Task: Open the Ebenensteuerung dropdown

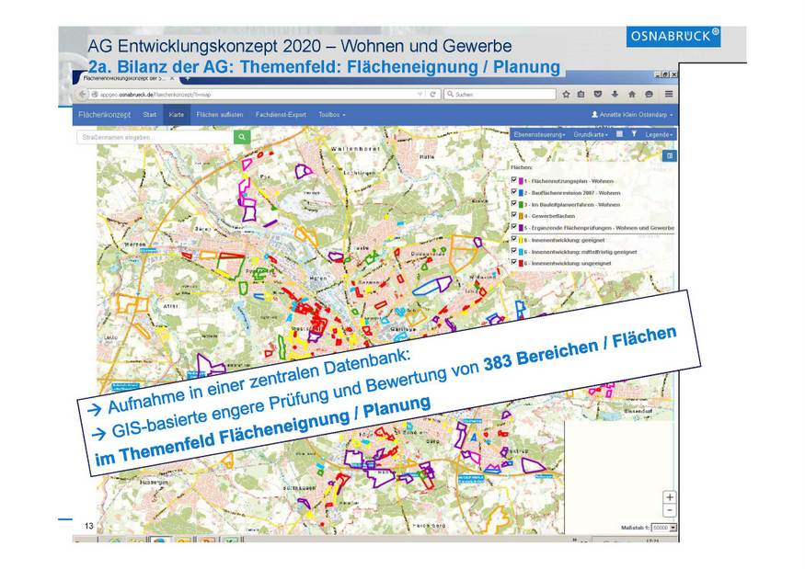Action: [537, 134]
